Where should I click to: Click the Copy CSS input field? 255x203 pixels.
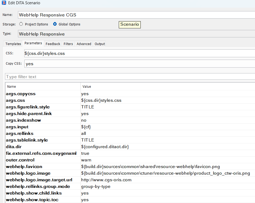pyautogui.click(x=139, y=64)
